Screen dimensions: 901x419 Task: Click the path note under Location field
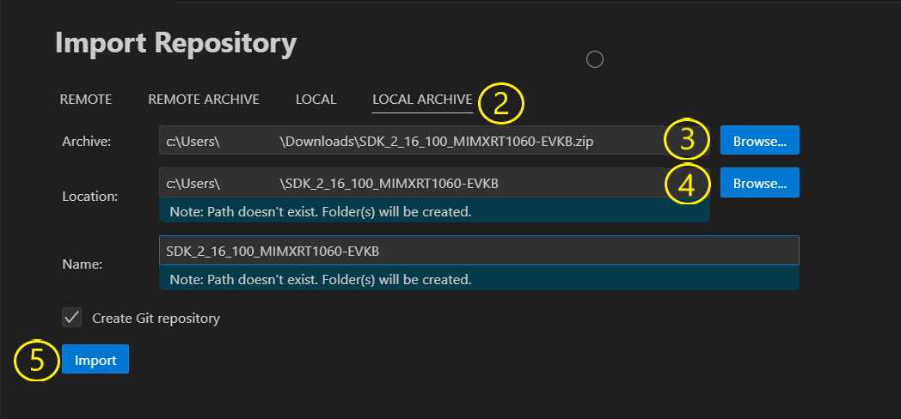click(321, 211)
